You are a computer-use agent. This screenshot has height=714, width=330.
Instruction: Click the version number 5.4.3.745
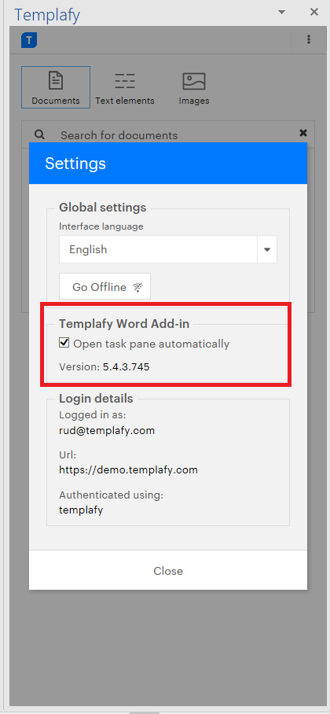click(x=126, y=367)
